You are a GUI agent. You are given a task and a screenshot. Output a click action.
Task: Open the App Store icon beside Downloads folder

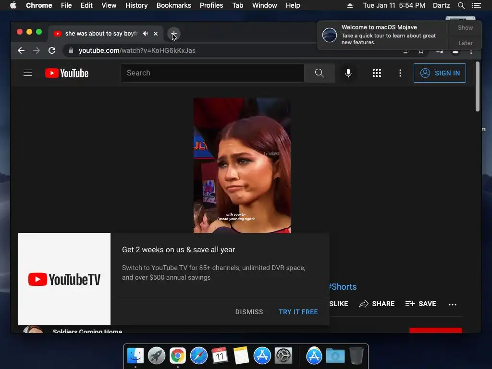point(314,356)
